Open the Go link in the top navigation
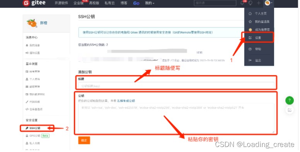300x152 pixels. [136, 3]
